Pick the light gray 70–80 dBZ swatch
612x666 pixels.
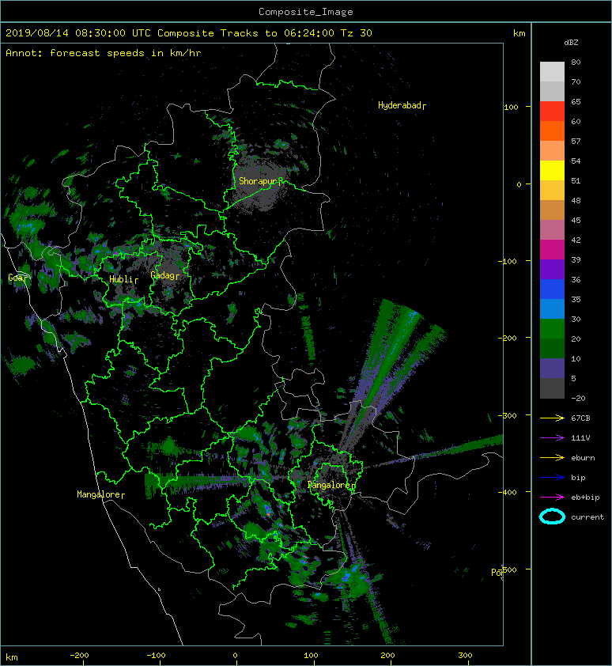click(x=552, y=71)
